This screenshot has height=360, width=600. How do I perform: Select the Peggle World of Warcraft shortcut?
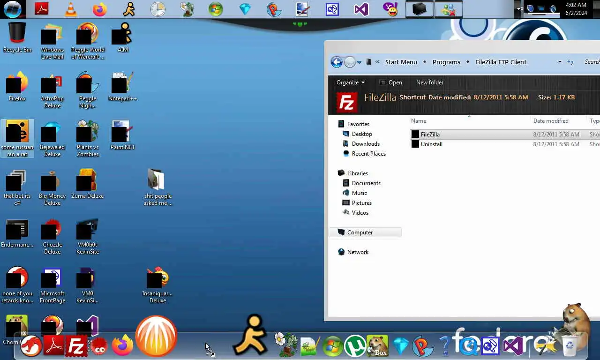pyautogui.click(x=88, y=41)
